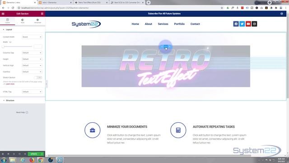Click the Width value input field
This screenshot has height=163, width=289.
pyautogui.click(x=38, y=47)
